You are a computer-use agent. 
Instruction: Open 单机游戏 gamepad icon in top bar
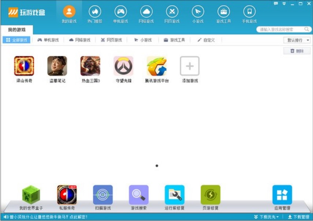click(120, 12)
